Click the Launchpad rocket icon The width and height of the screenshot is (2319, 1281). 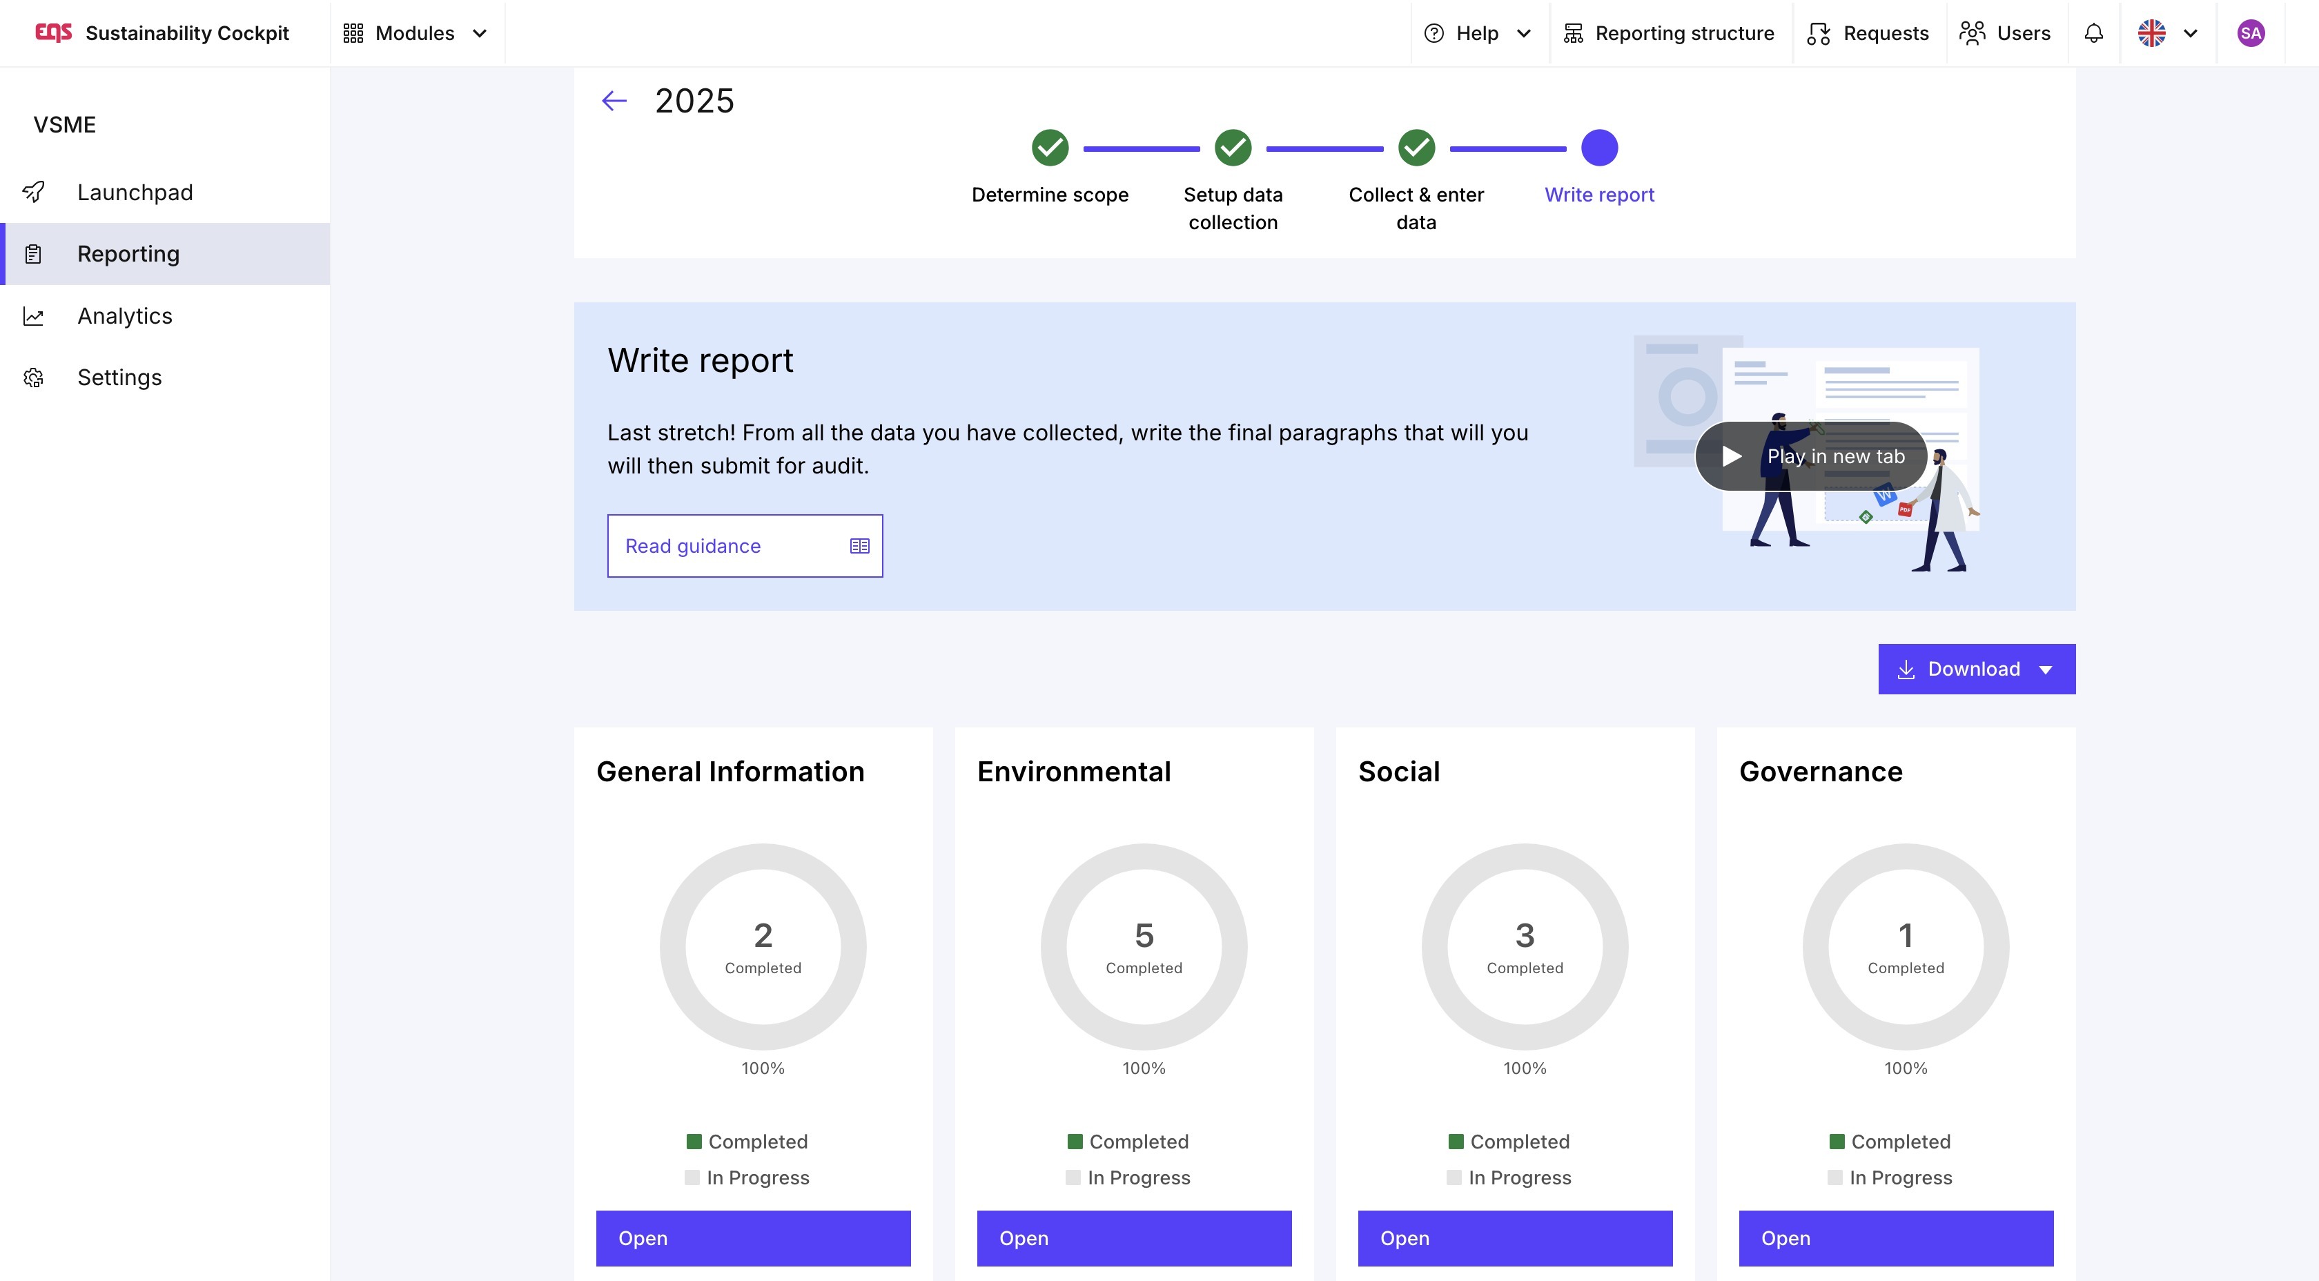[x=33, y=192]
